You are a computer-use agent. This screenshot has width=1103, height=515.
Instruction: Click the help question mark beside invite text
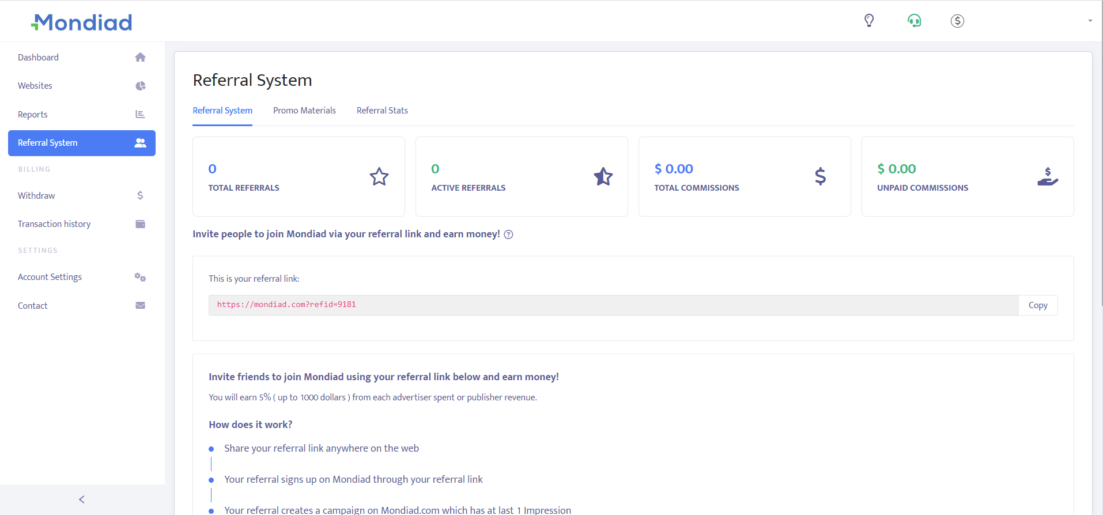[508, 234]
